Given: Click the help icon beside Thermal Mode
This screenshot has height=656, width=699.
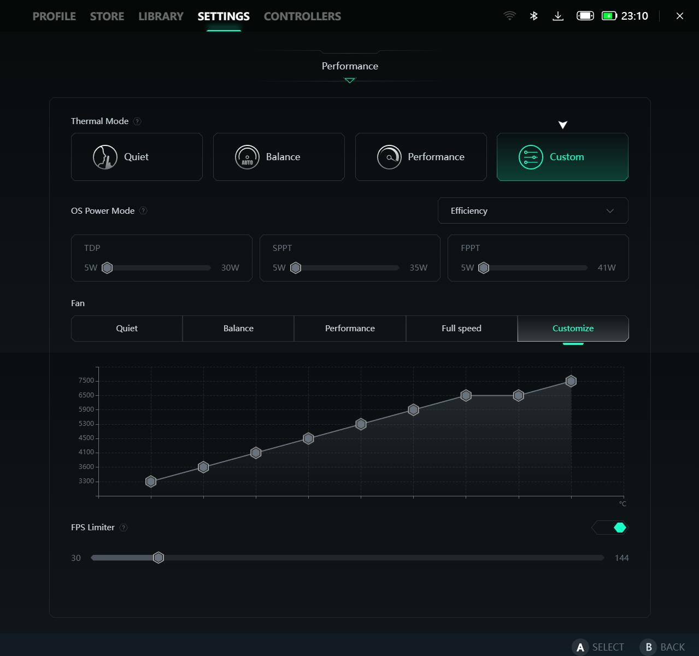Looking at the screenshot, I should pos(137,121).
